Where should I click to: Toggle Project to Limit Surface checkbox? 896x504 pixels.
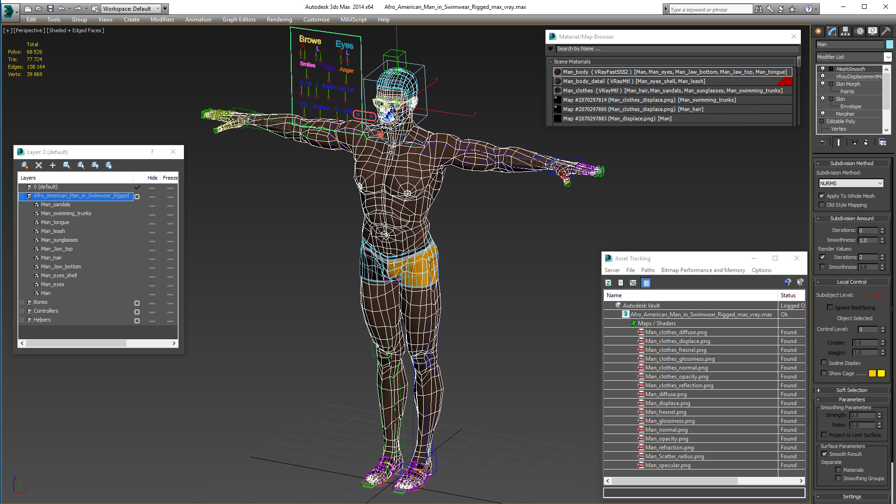pyautogui.click(x=824, y=435)
